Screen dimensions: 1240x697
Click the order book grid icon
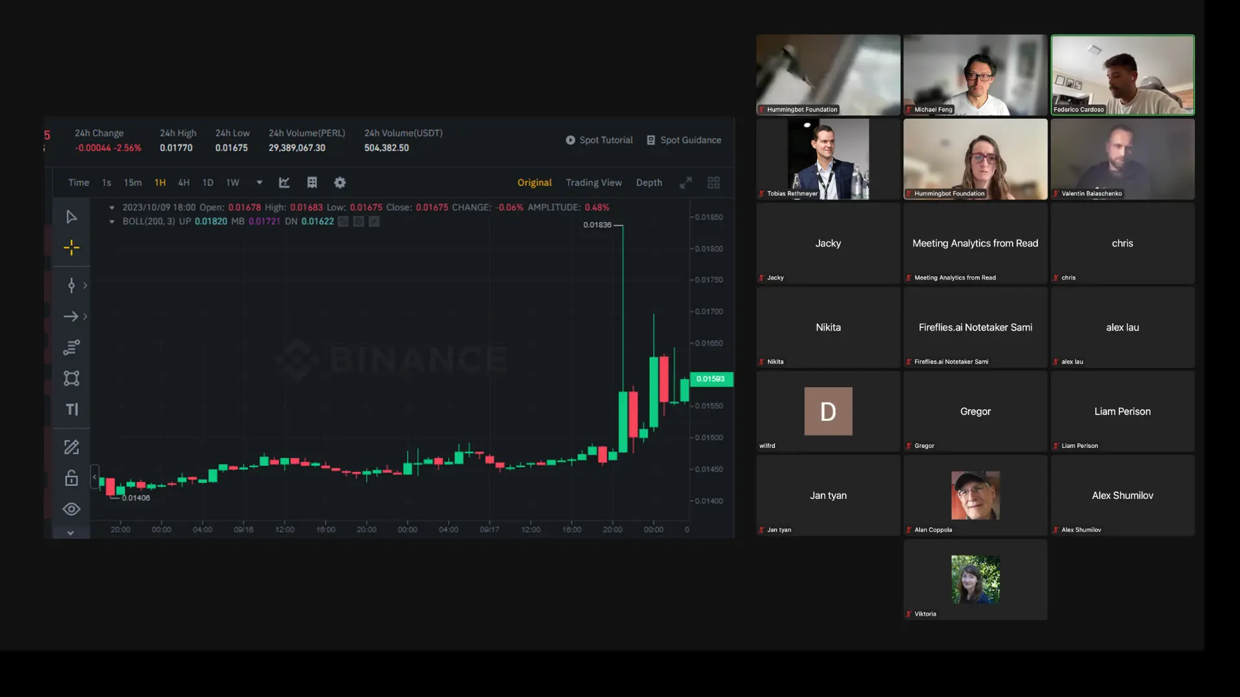(313, 183)
